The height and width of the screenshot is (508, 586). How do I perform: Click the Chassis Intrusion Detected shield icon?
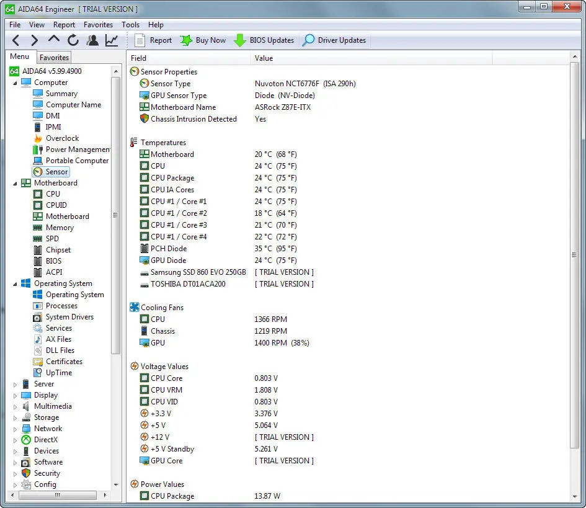click(x=144, y=119)
